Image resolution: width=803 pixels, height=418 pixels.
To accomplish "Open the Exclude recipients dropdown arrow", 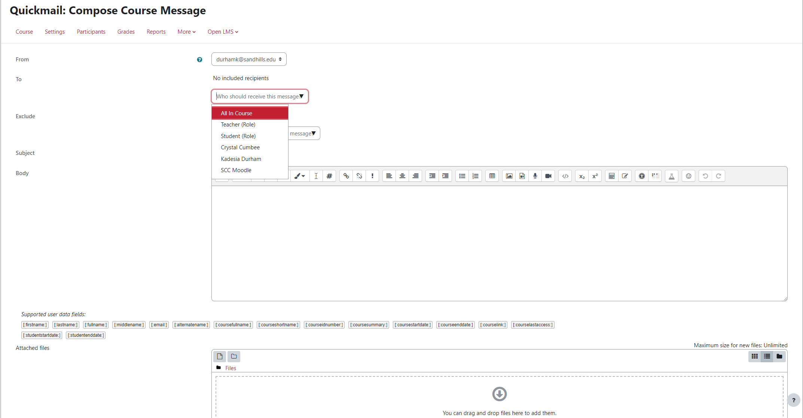I will point(314,133).
